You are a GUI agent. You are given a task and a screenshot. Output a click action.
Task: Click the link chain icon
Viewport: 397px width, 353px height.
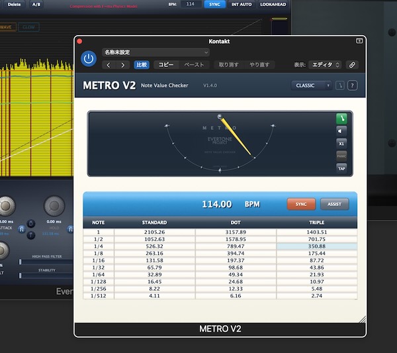click(x=352, y=65)
